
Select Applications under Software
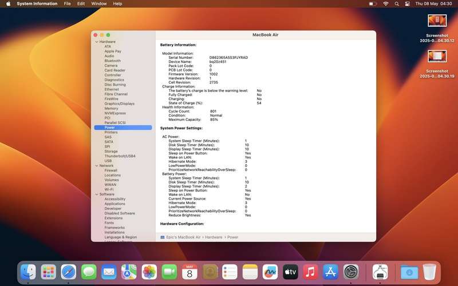click(x=115, y=204)
